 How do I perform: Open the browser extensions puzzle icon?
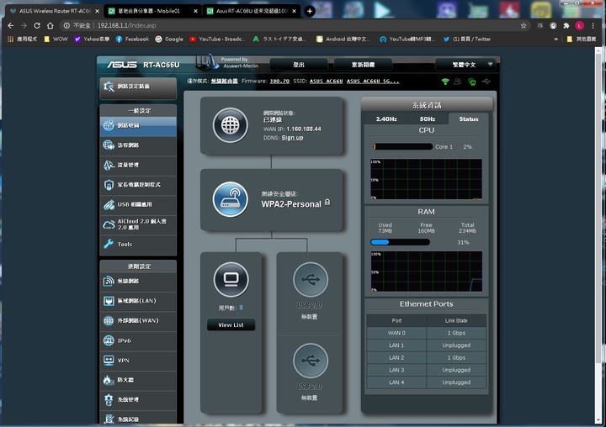[x=566, y=25]
